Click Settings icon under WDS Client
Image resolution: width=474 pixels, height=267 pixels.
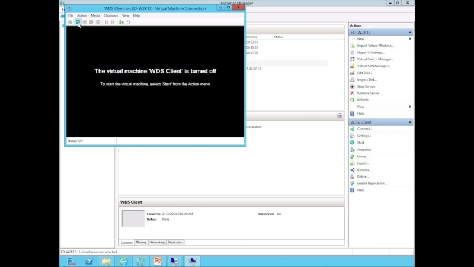pyautogui.click(x=352, y=136)
